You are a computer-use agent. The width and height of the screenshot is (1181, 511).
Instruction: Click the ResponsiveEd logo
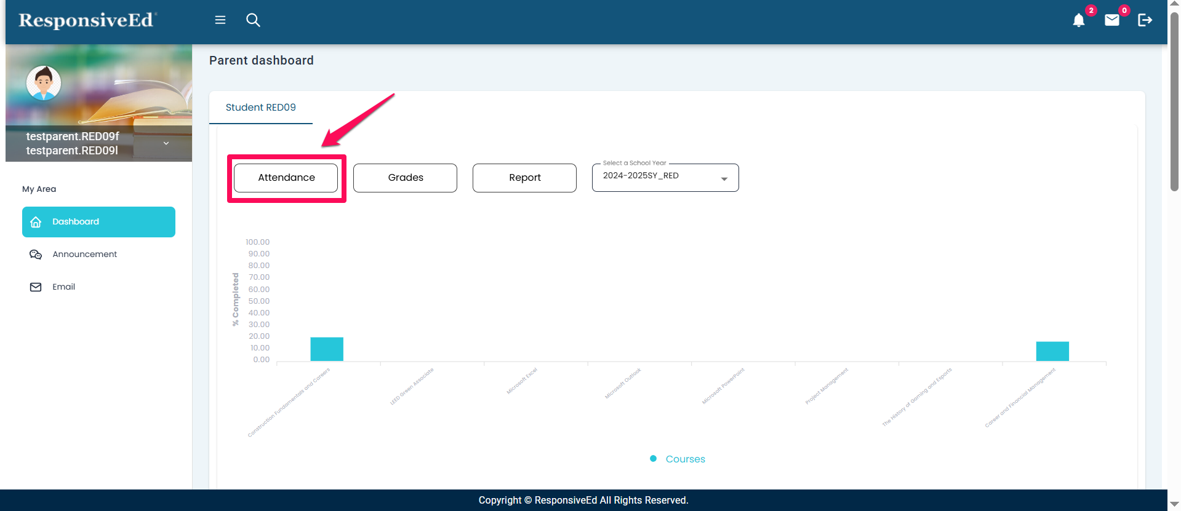coord(87,20)
